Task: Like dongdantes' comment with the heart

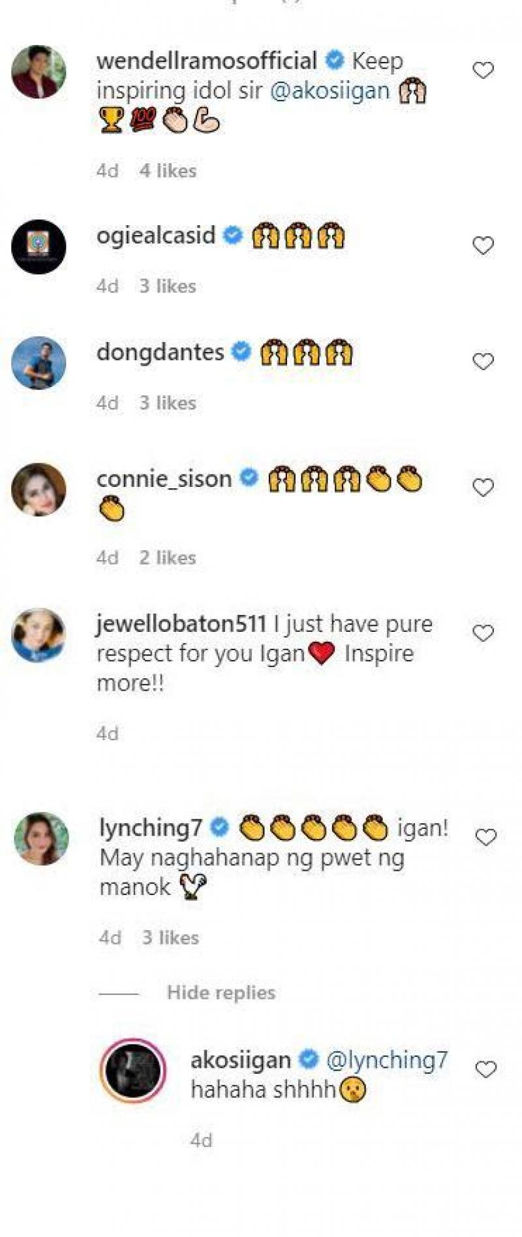Action: pos(483,362)
